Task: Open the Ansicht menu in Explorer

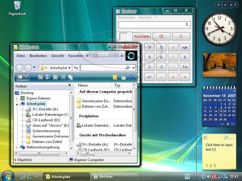Action: coord(57,56)
